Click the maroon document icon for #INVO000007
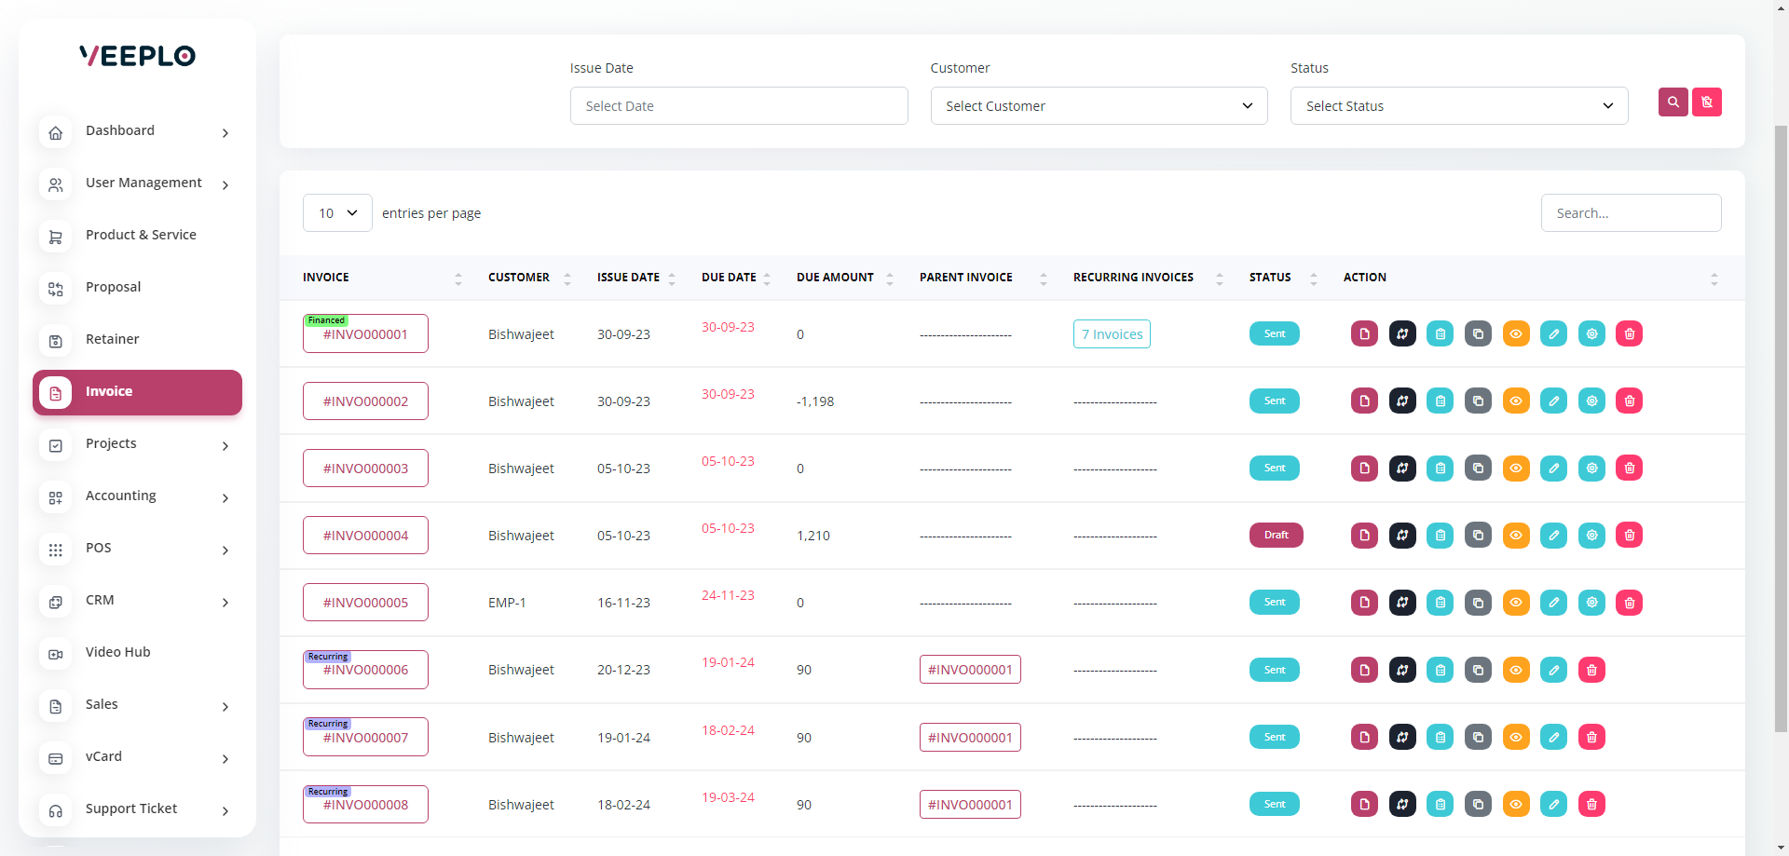This screenshot has width=1789, height=856. point(1364,738)
